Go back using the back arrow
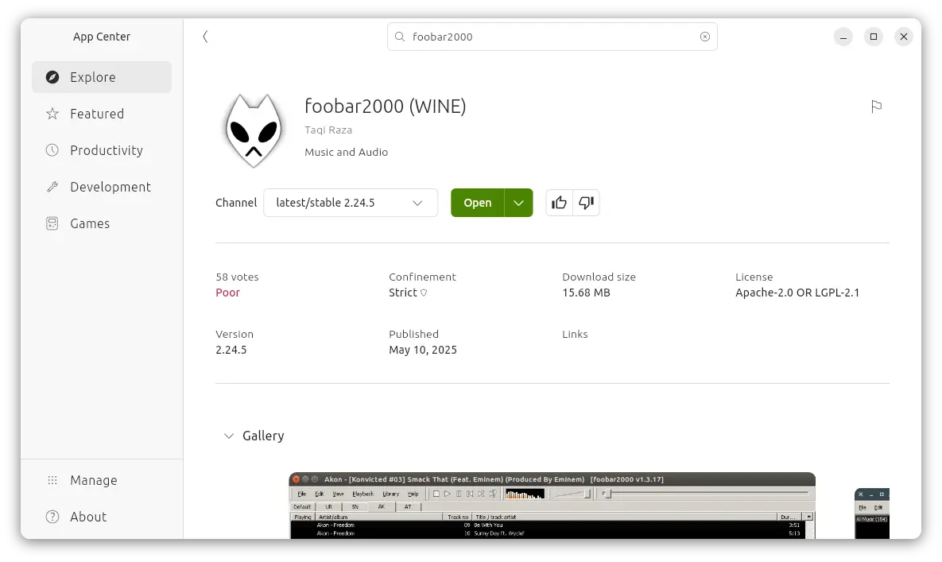 (x=205, y=37)
